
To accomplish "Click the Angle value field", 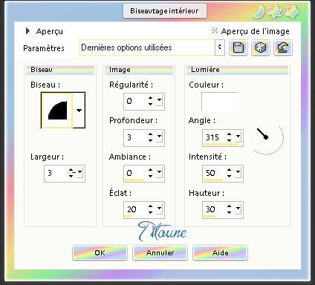I will click(214, 137).
